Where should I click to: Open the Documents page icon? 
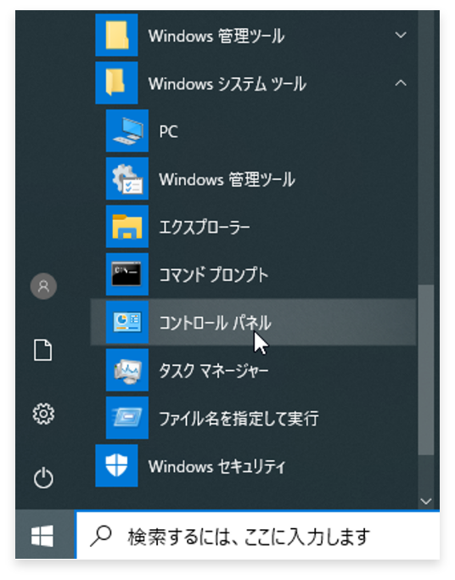pyautogui.click(x=43, y=350)
